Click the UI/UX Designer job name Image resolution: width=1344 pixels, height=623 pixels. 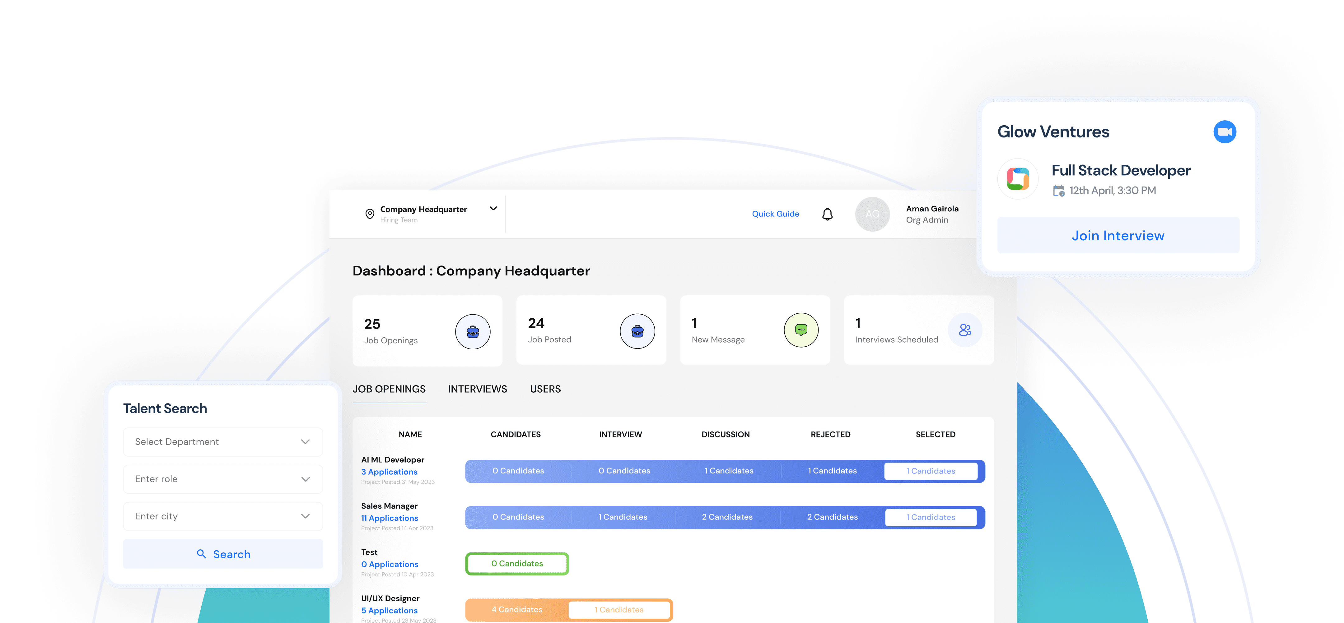(390, 598)
